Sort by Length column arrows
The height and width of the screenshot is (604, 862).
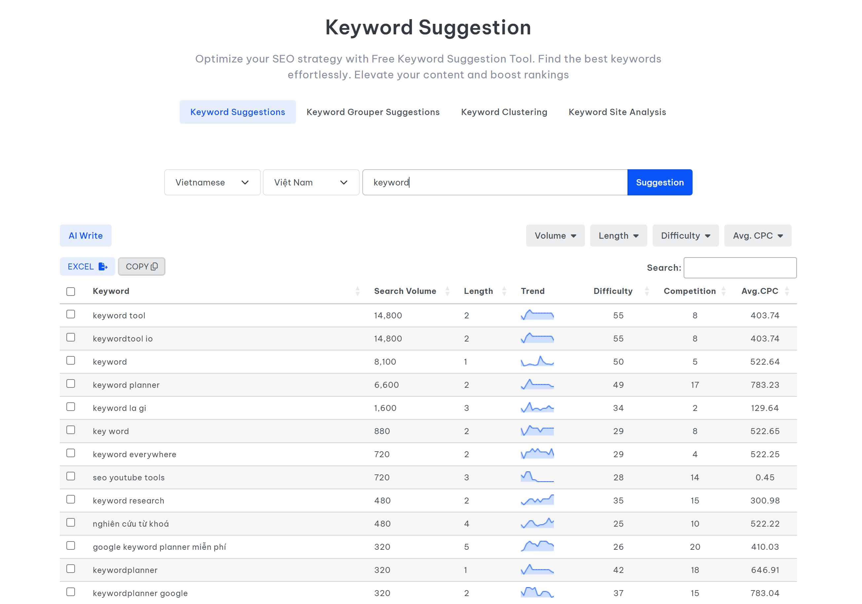[x=504, y=291]
